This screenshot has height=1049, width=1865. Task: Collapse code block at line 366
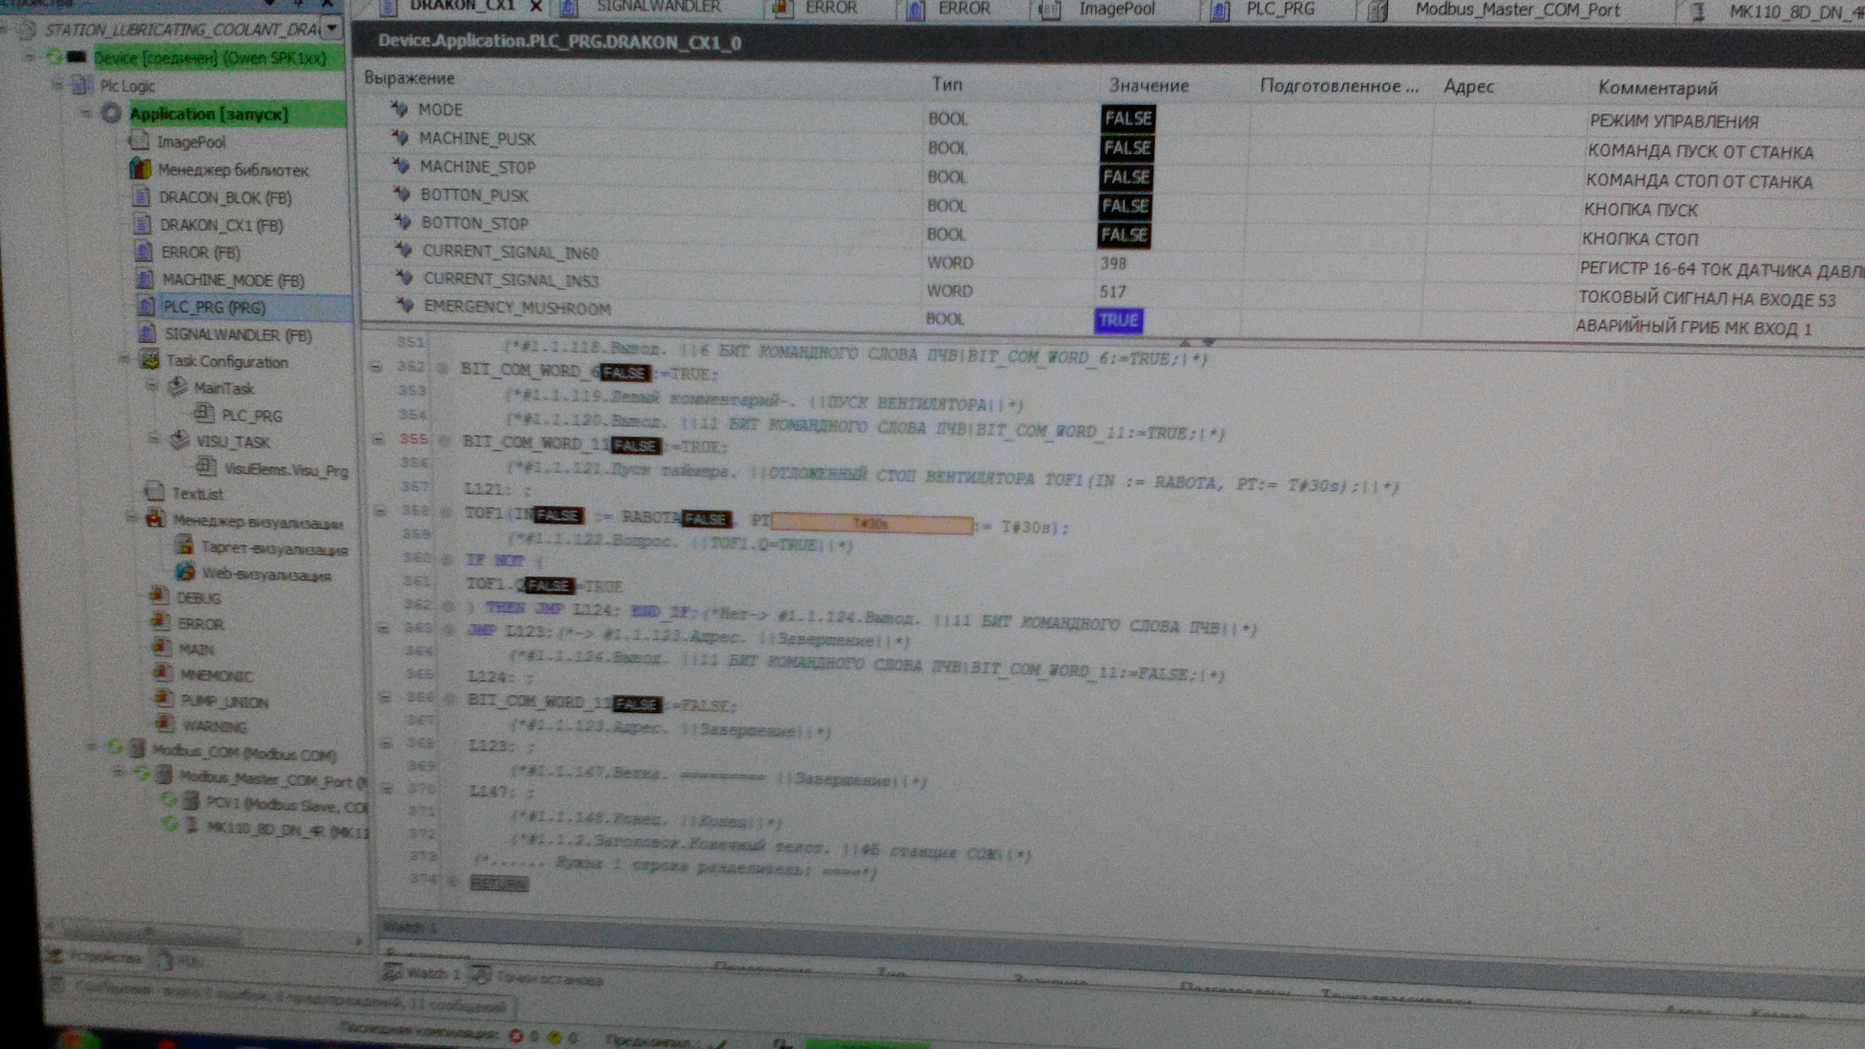pos(384,699)
